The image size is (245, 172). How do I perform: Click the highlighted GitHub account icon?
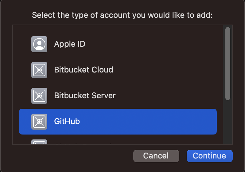coord(39,122)
